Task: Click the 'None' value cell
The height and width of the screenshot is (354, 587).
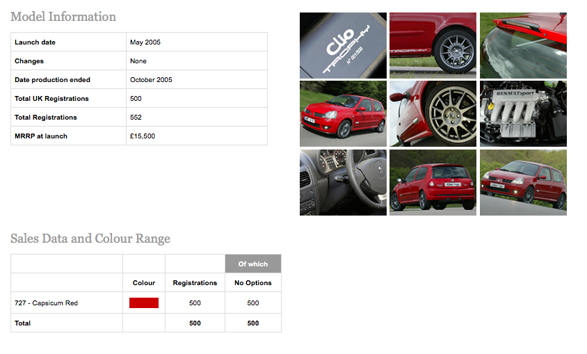Action: pos(197,61)
